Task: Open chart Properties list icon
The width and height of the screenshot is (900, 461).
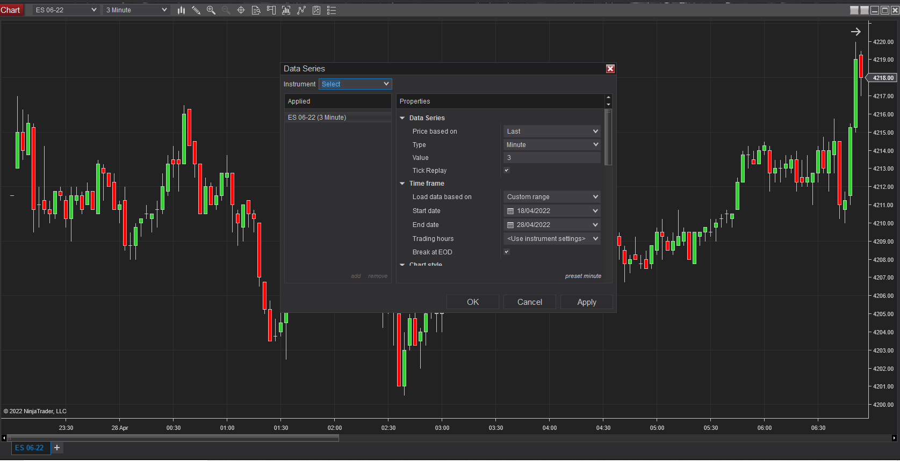Action: [332, 10]
